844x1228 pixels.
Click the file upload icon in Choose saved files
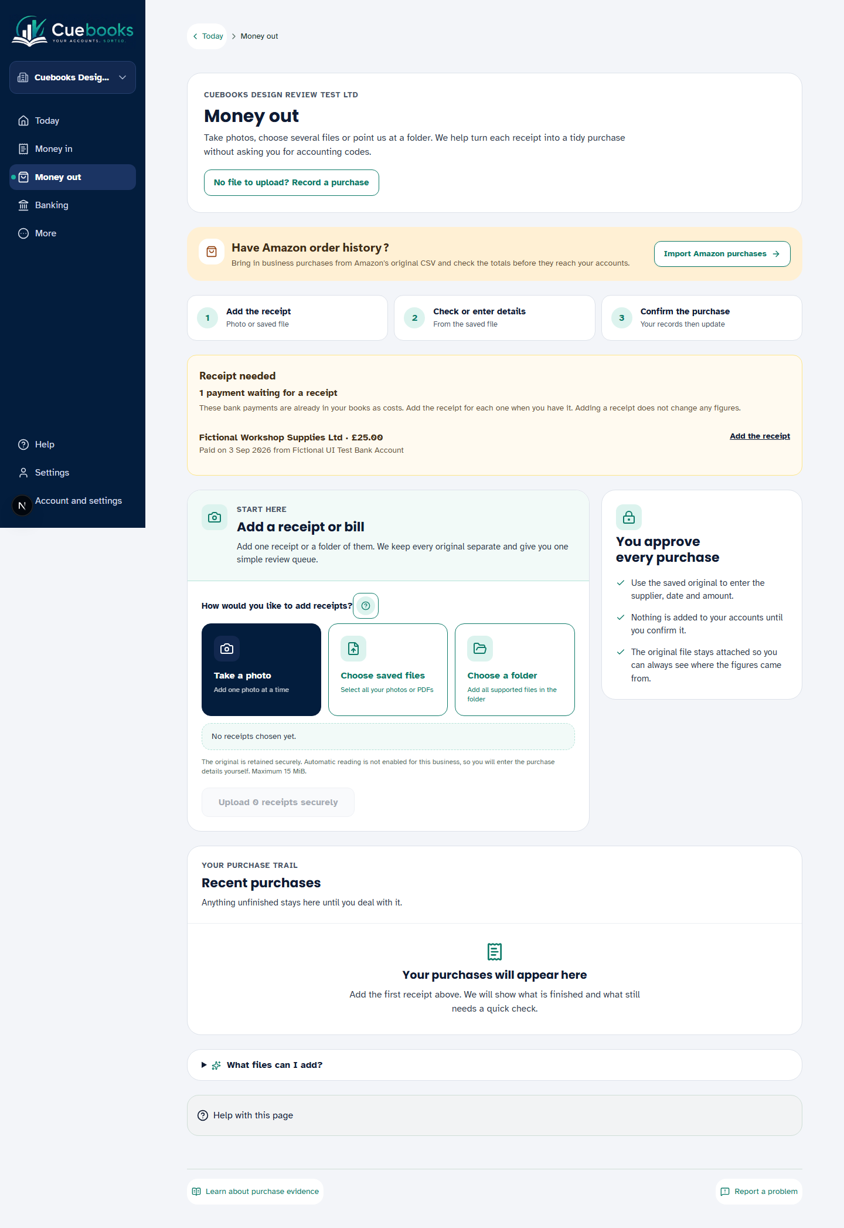point(353,649)
